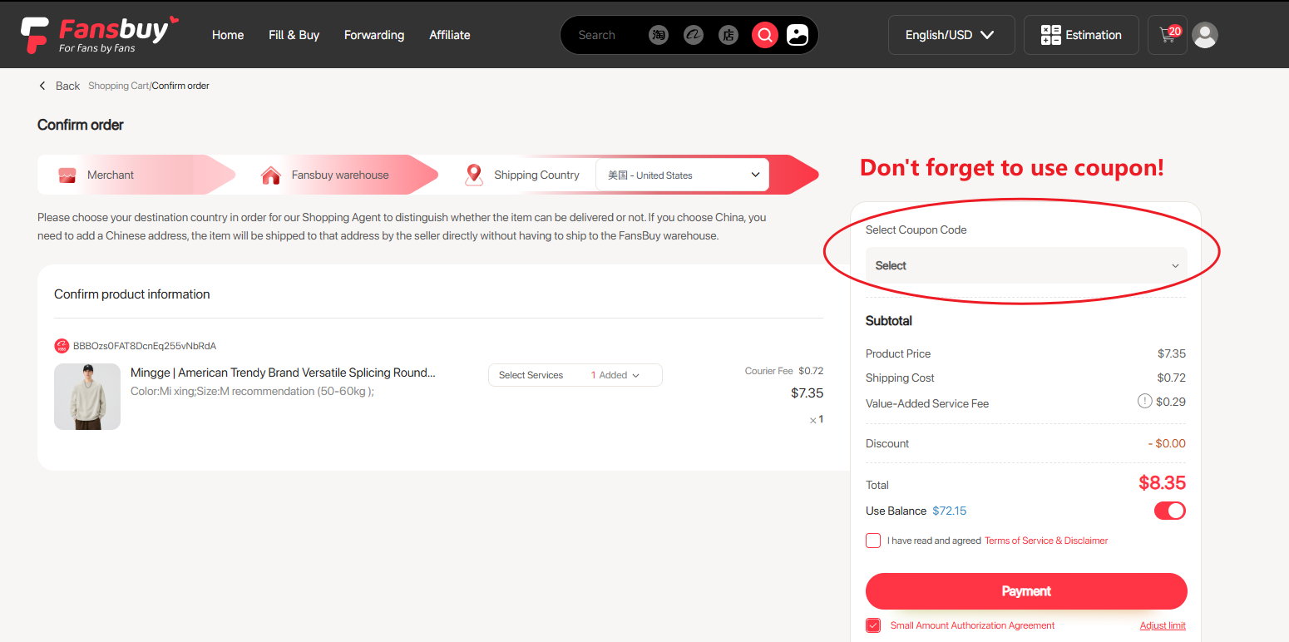The height and width of the screenshot is (642, 1289).
Task: Click the Color:Mi xing size description text
Action: point(252,391)
